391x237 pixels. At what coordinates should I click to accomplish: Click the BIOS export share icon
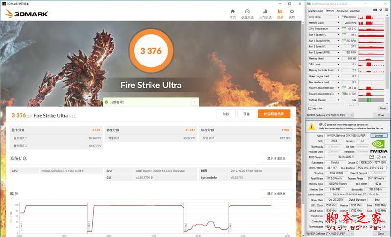pos(372,157)
